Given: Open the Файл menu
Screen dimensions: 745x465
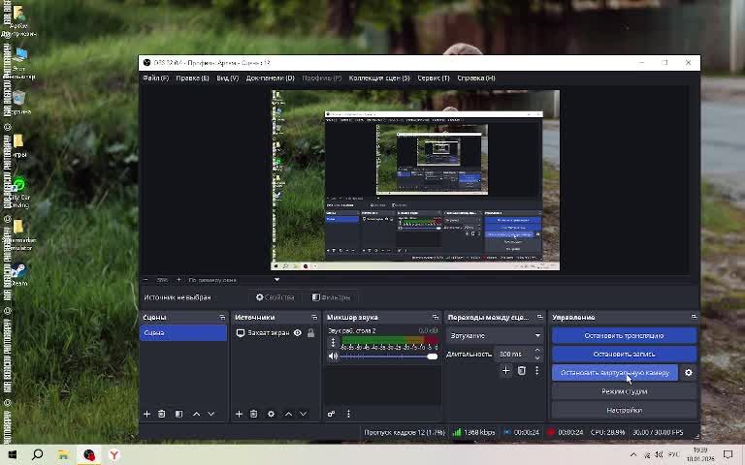Looking at the screenshot, I should pos(155,77).
